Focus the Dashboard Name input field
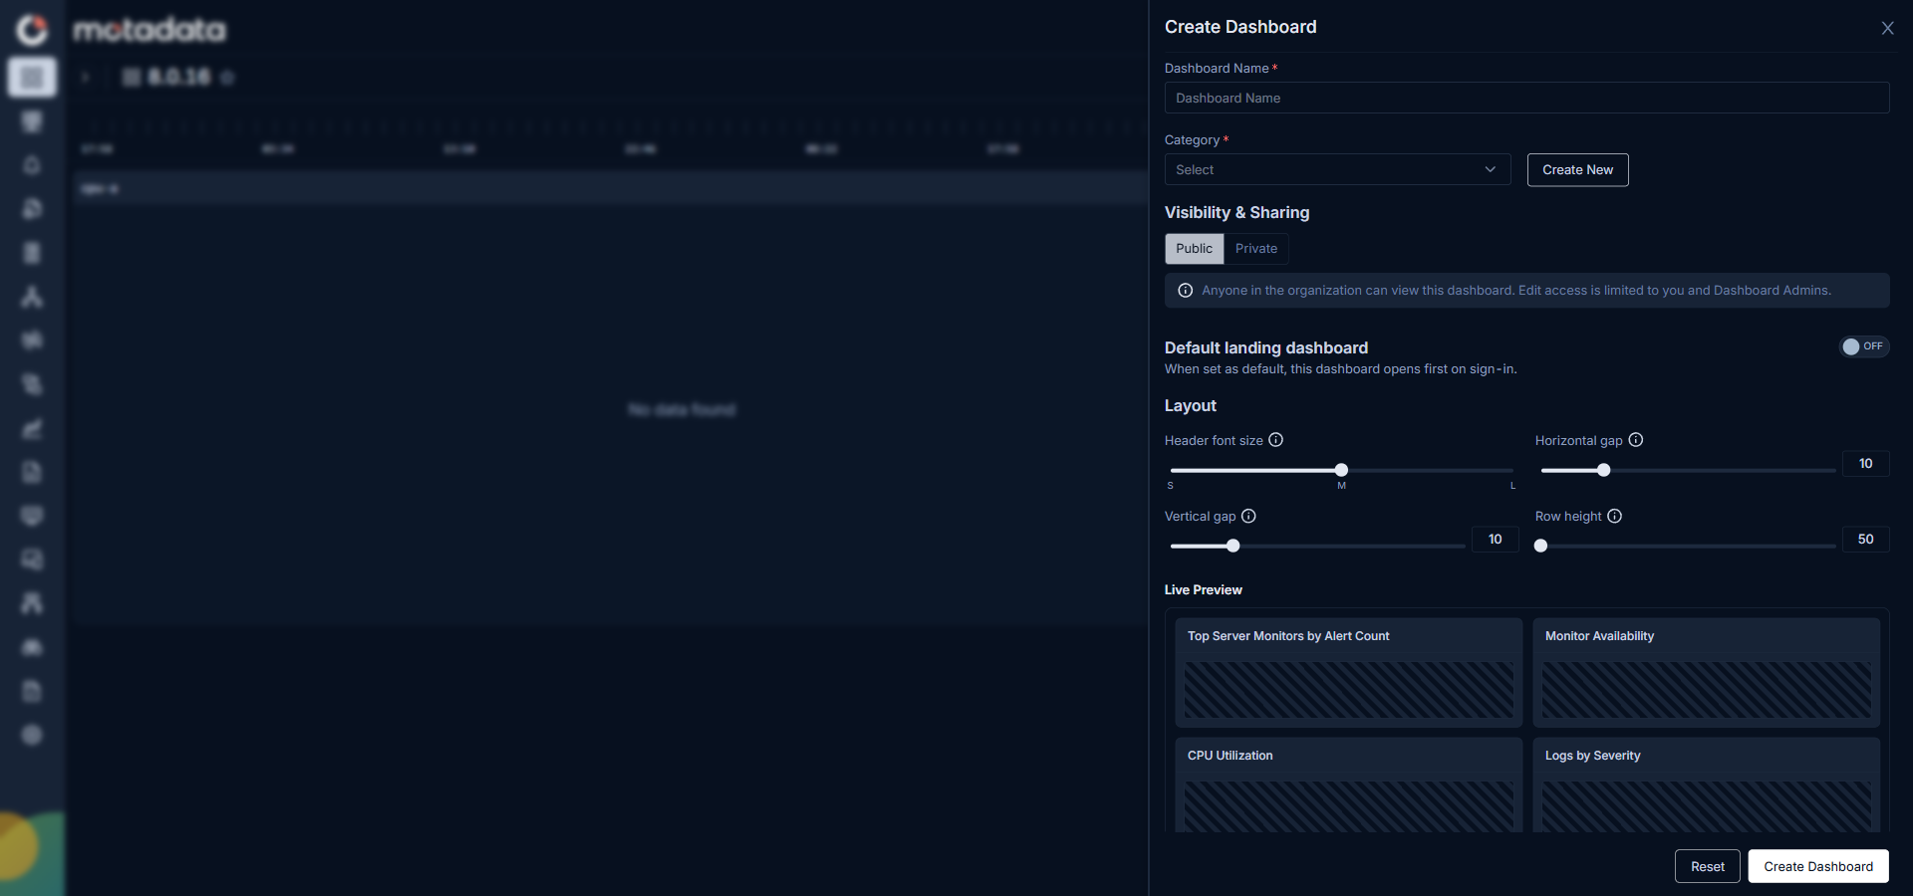Viewport: 1913px width, 896px height. pos(1526,99)
